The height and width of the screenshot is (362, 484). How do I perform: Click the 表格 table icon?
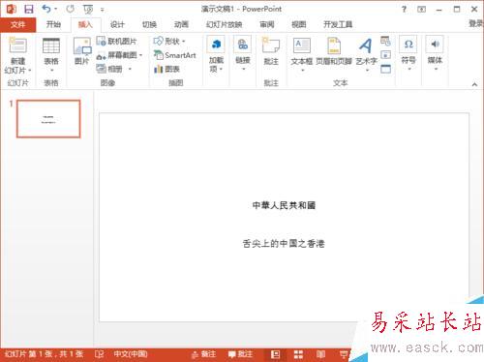click(x=51, y=45)
